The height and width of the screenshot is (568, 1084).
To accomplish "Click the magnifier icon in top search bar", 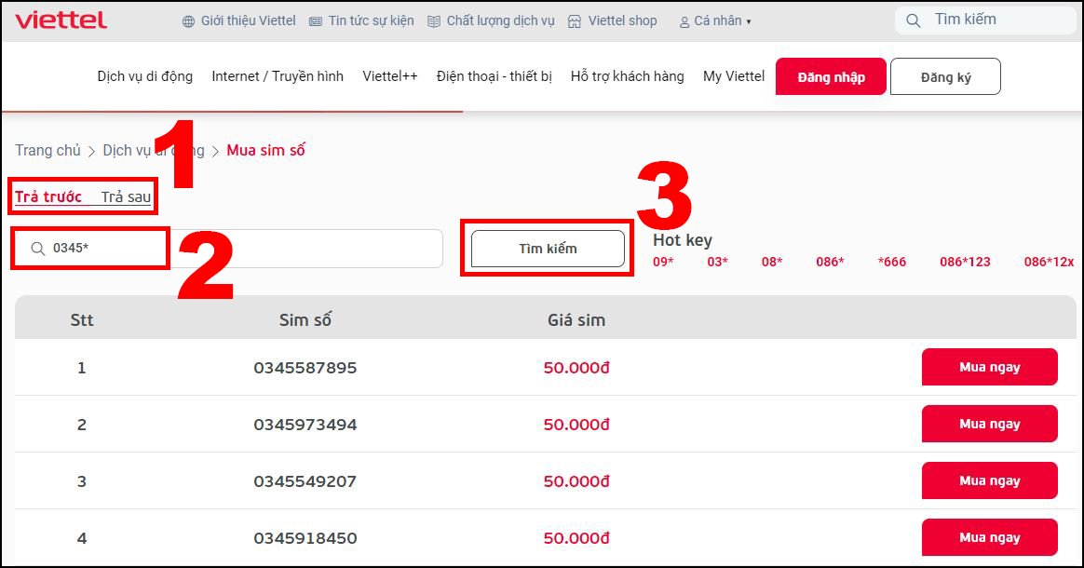I will [x=914, y=20].
